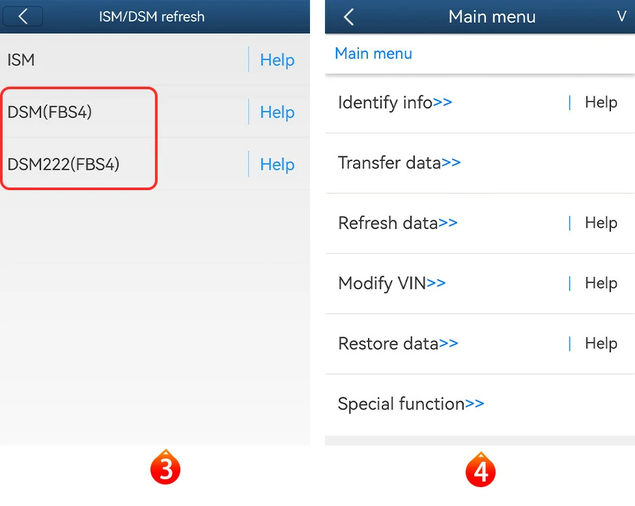Tap the V icon in Main menu header
Image resolution: width=635 pixels, height=506 pixels.
621,17
